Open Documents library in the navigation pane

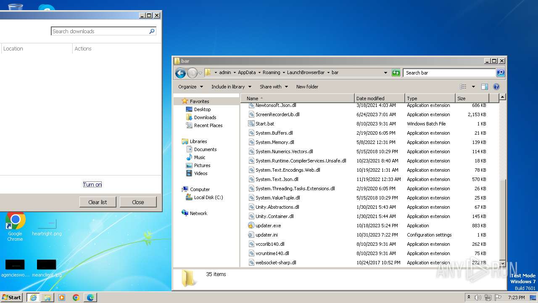pos(205,149)
